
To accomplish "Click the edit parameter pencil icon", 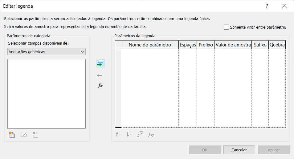I will tap(24, 135).
